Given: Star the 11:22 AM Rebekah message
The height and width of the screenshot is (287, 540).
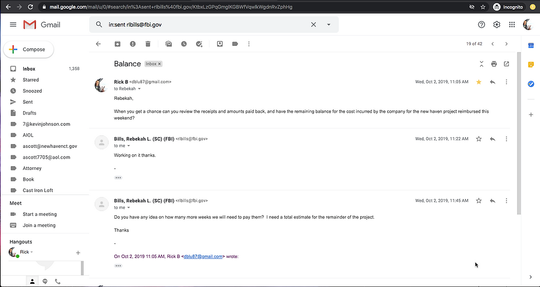Looking at the screenshot, I should (478, 139).
